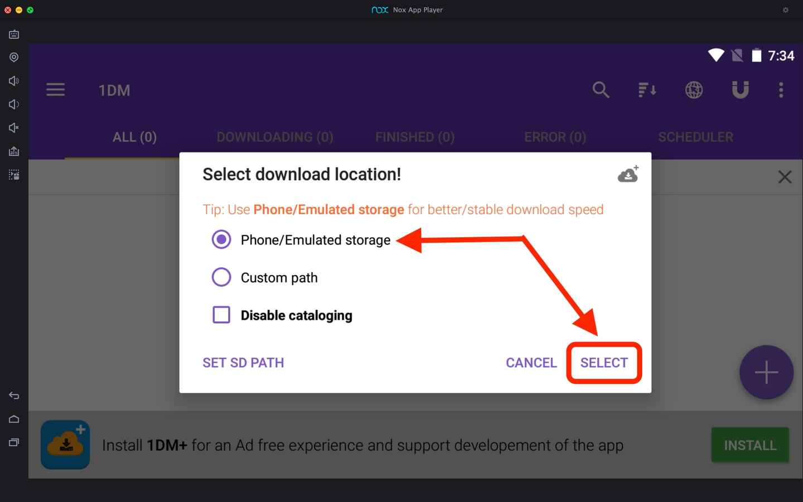
Task: Click CANCEL in the dialog
Action: click(x=531, y=363)
